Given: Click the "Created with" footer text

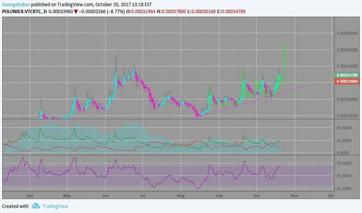Looking at the screenshot, I should tap(15, 206).
